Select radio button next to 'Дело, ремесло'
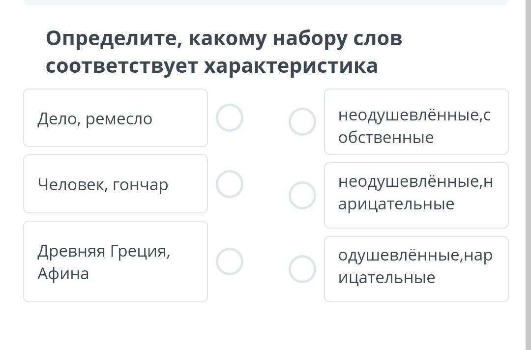 click(x=230, y=118)
